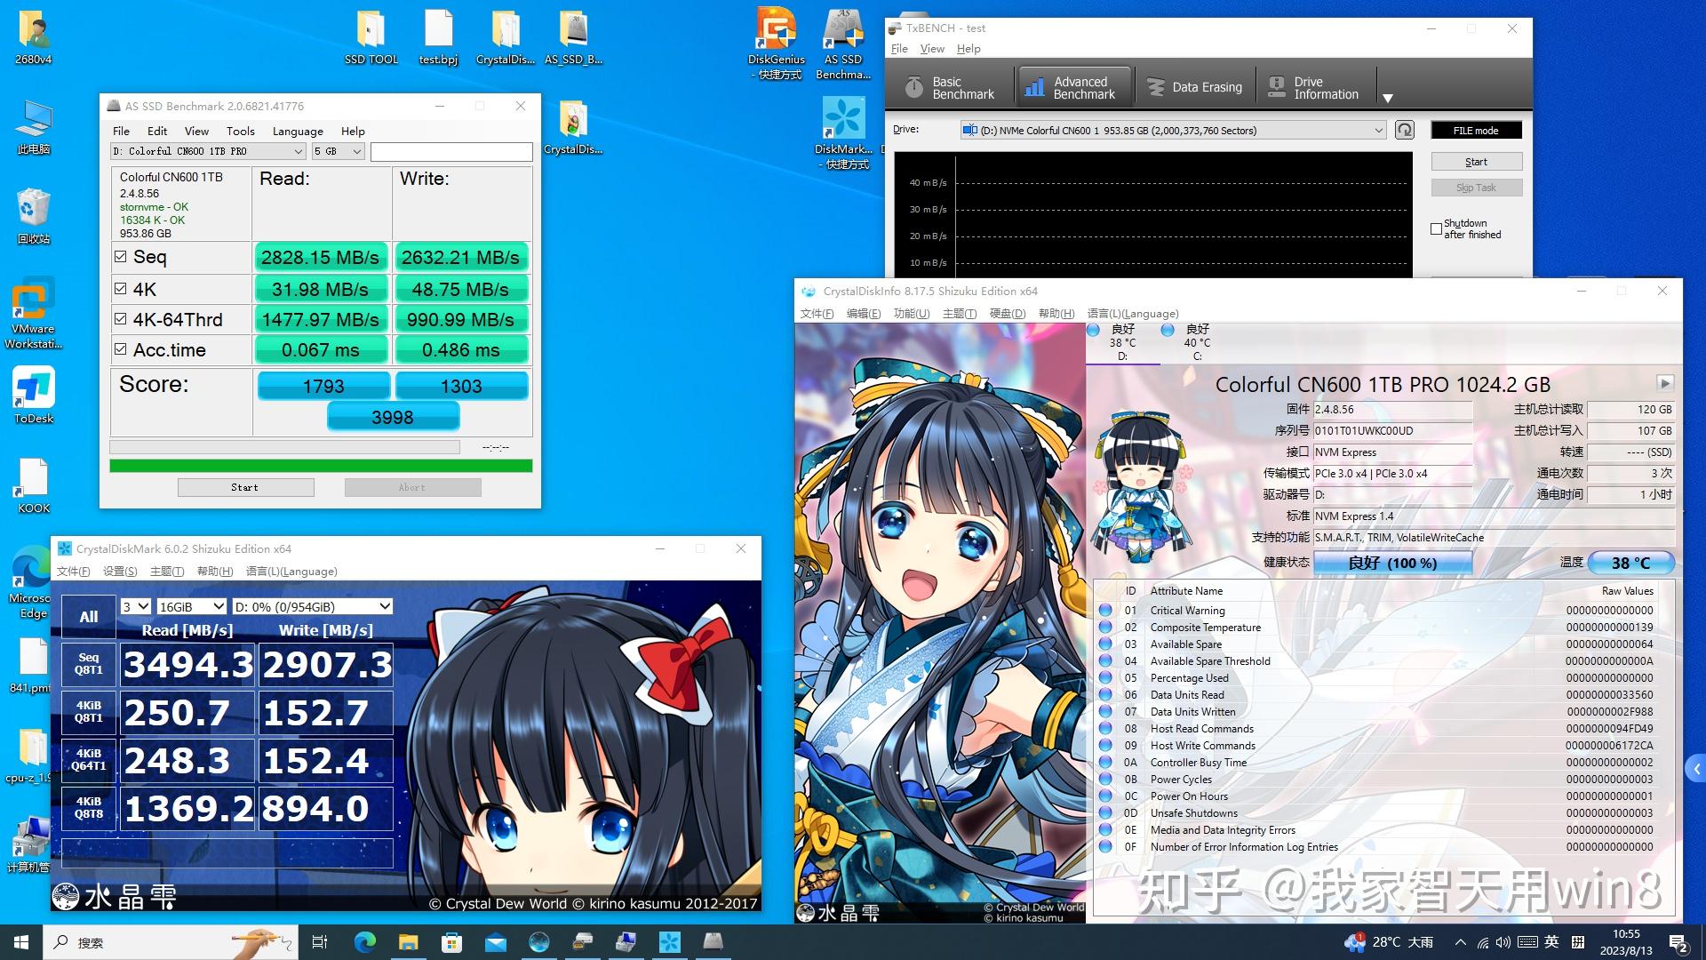The height and width of the screenshot is (960, 1706).
Task: Enable Shutdown after finished checkbox in TxBENCH
Action: (x=1436, y=228)
